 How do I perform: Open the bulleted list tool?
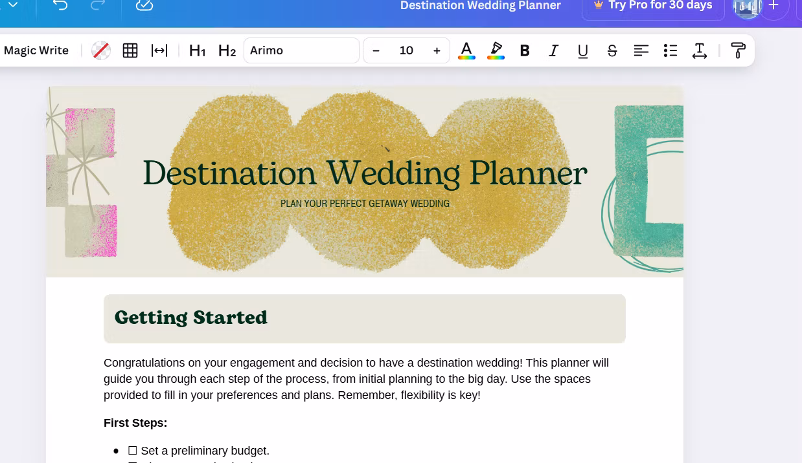pos(670,50)
